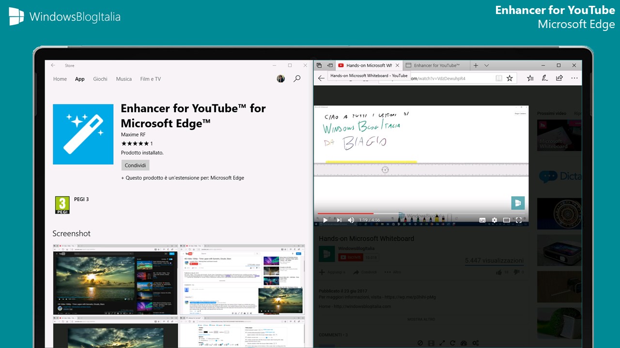The height and width of the screenshot is (348, 620).
Task: Open the Film e TV tab in Store
Action: point(151,79)
